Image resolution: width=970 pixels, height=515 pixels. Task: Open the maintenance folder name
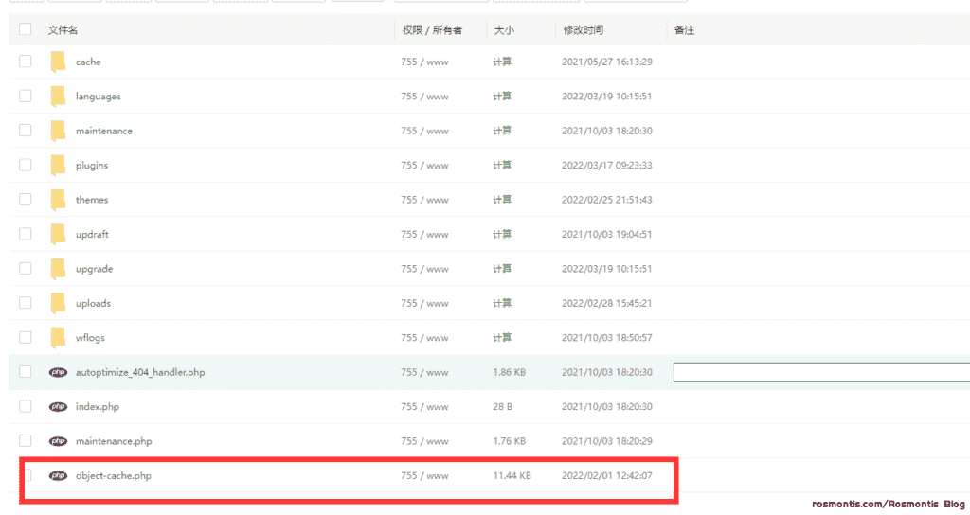[x=104, y=131]
